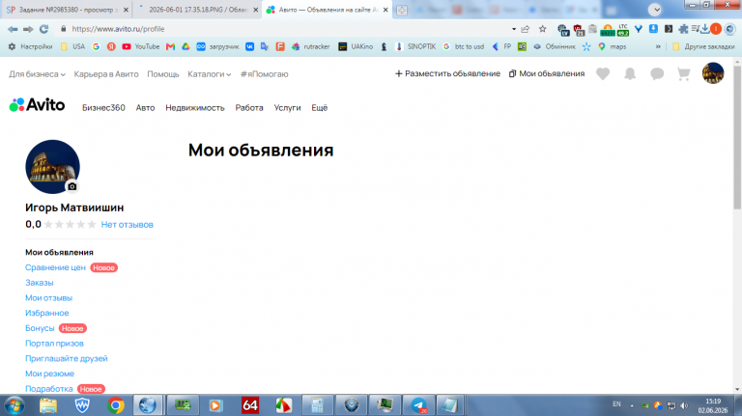
Task: Expand the address bar dropdown arrow
Action: (513, 29)
